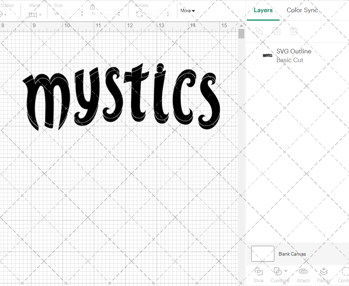
Task: Select the Layers tab
Action: 263,10
